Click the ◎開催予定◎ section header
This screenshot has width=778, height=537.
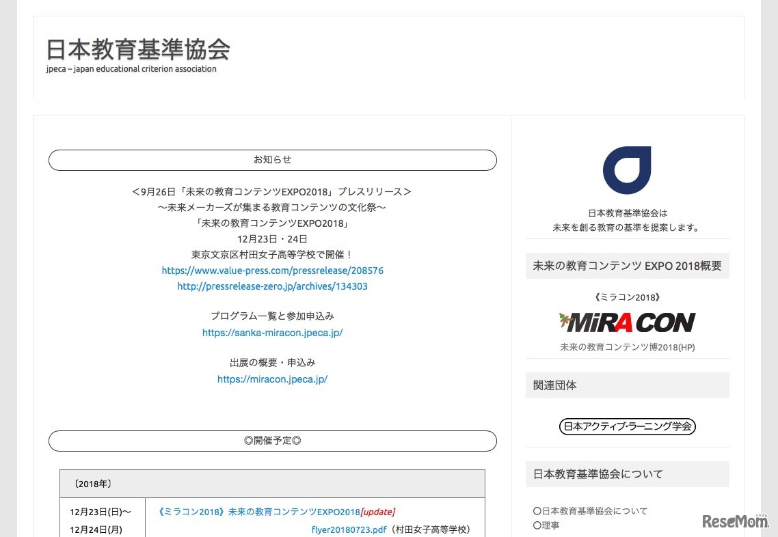coord(272,441)
